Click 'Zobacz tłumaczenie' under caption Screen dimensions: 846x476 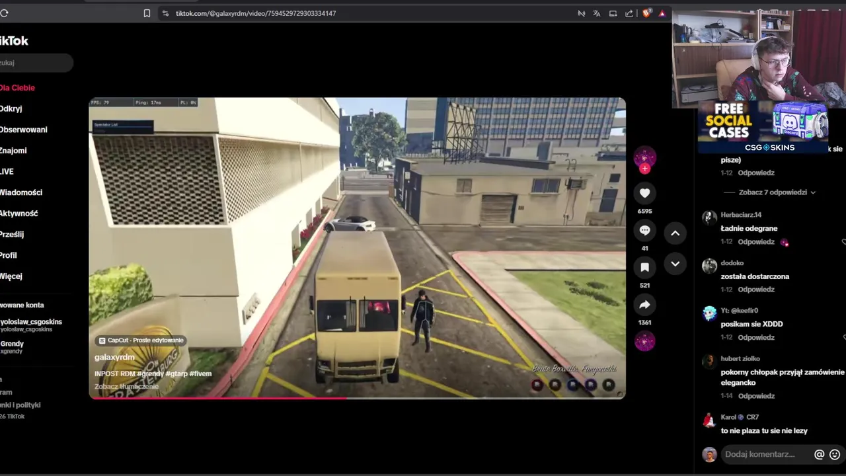(x=127, y=387)
